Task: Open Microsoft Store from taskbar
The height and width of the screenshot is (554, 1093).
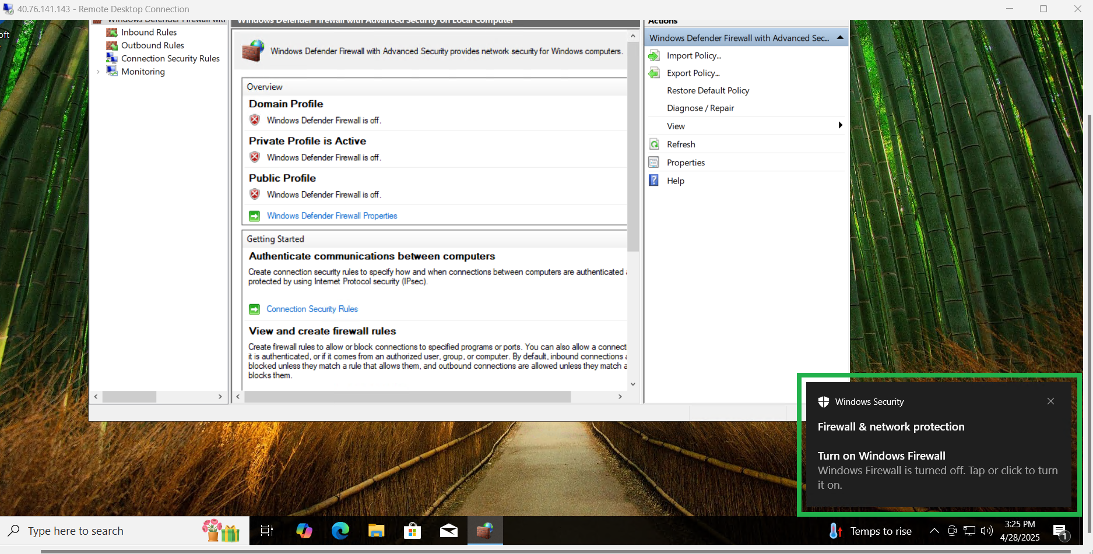Action: (x=413, y=531)
